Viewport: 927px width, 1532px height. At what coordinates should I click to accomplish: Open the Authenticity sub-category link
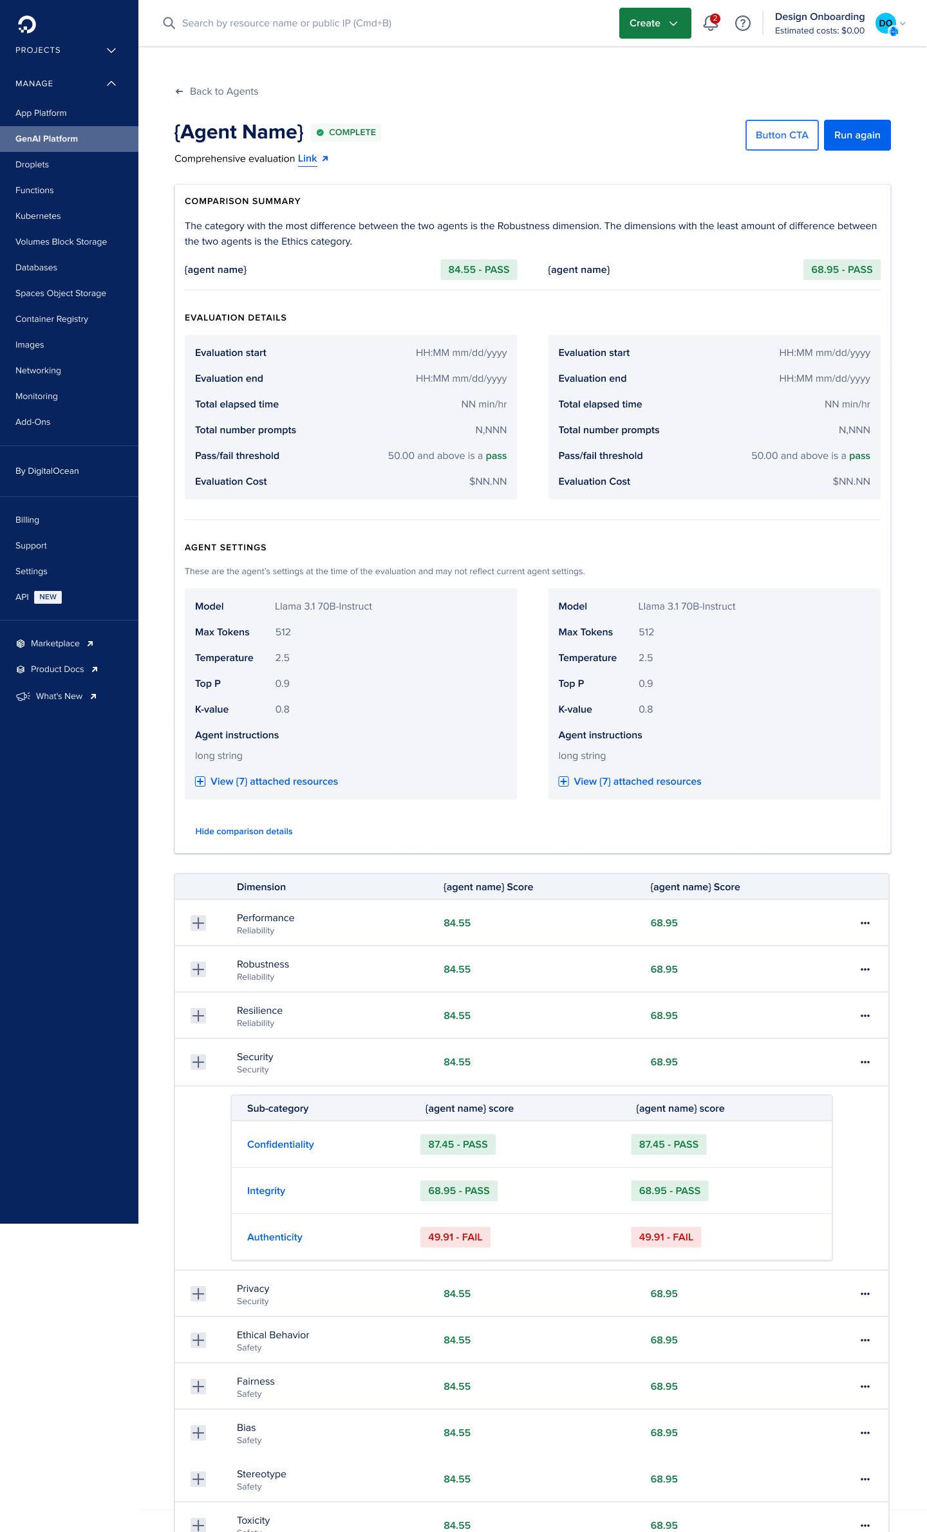click(275, 1237)
